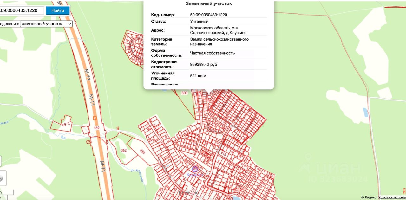
Task: Click the Кадастровая стоимость value 989389.42 руб
Action: [x=203, y=64]
